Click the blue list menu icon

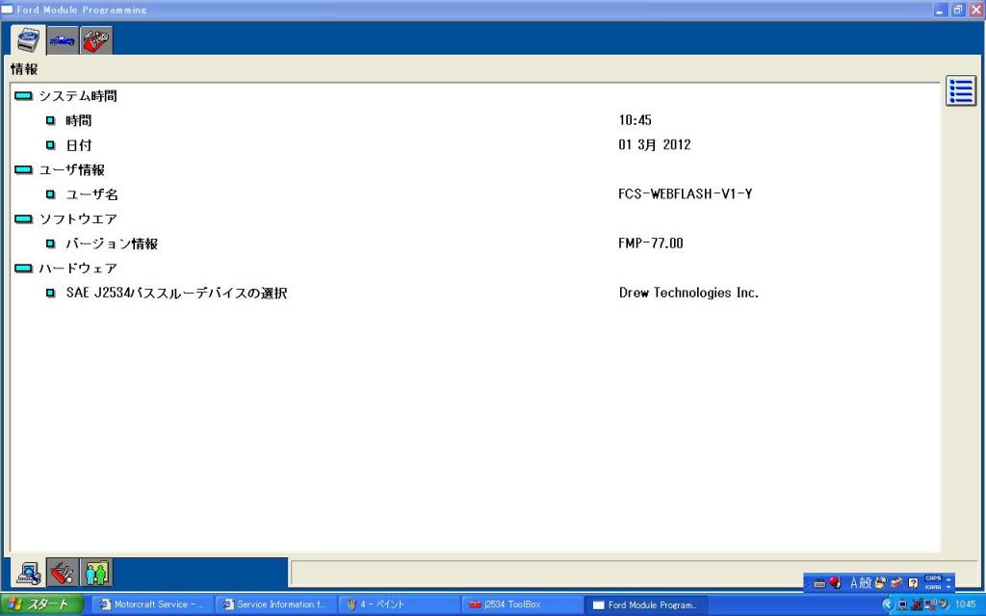[x=961, y=91]
